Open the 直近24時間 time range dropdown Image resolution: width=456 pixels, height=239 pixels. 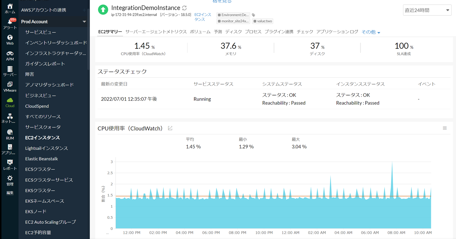427,10
